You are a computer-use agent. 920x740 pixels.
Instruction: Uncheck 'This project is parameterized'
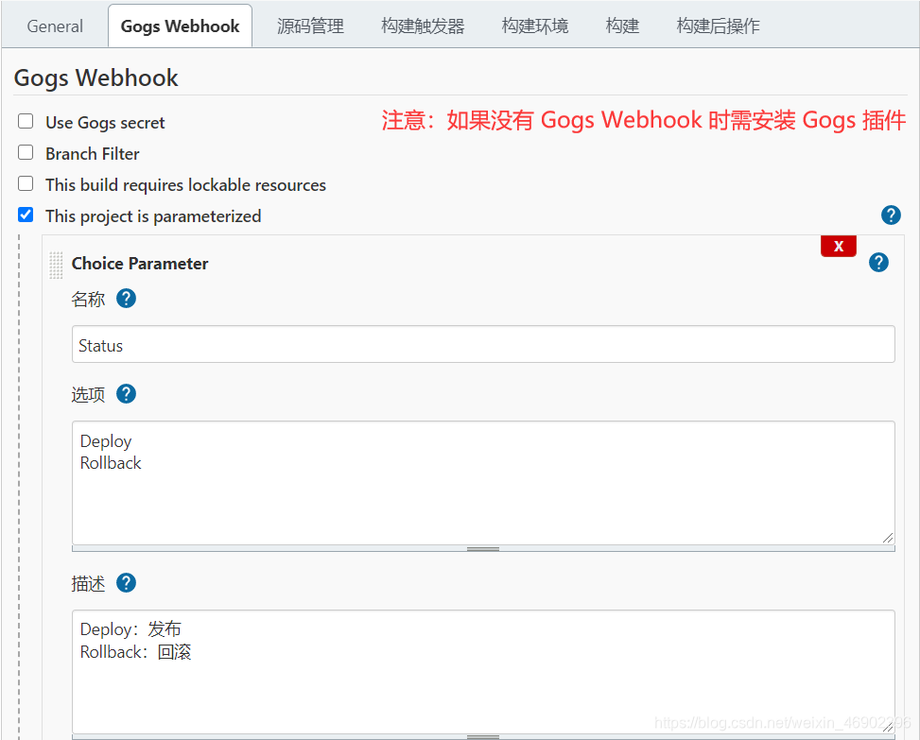coord(26,215)
